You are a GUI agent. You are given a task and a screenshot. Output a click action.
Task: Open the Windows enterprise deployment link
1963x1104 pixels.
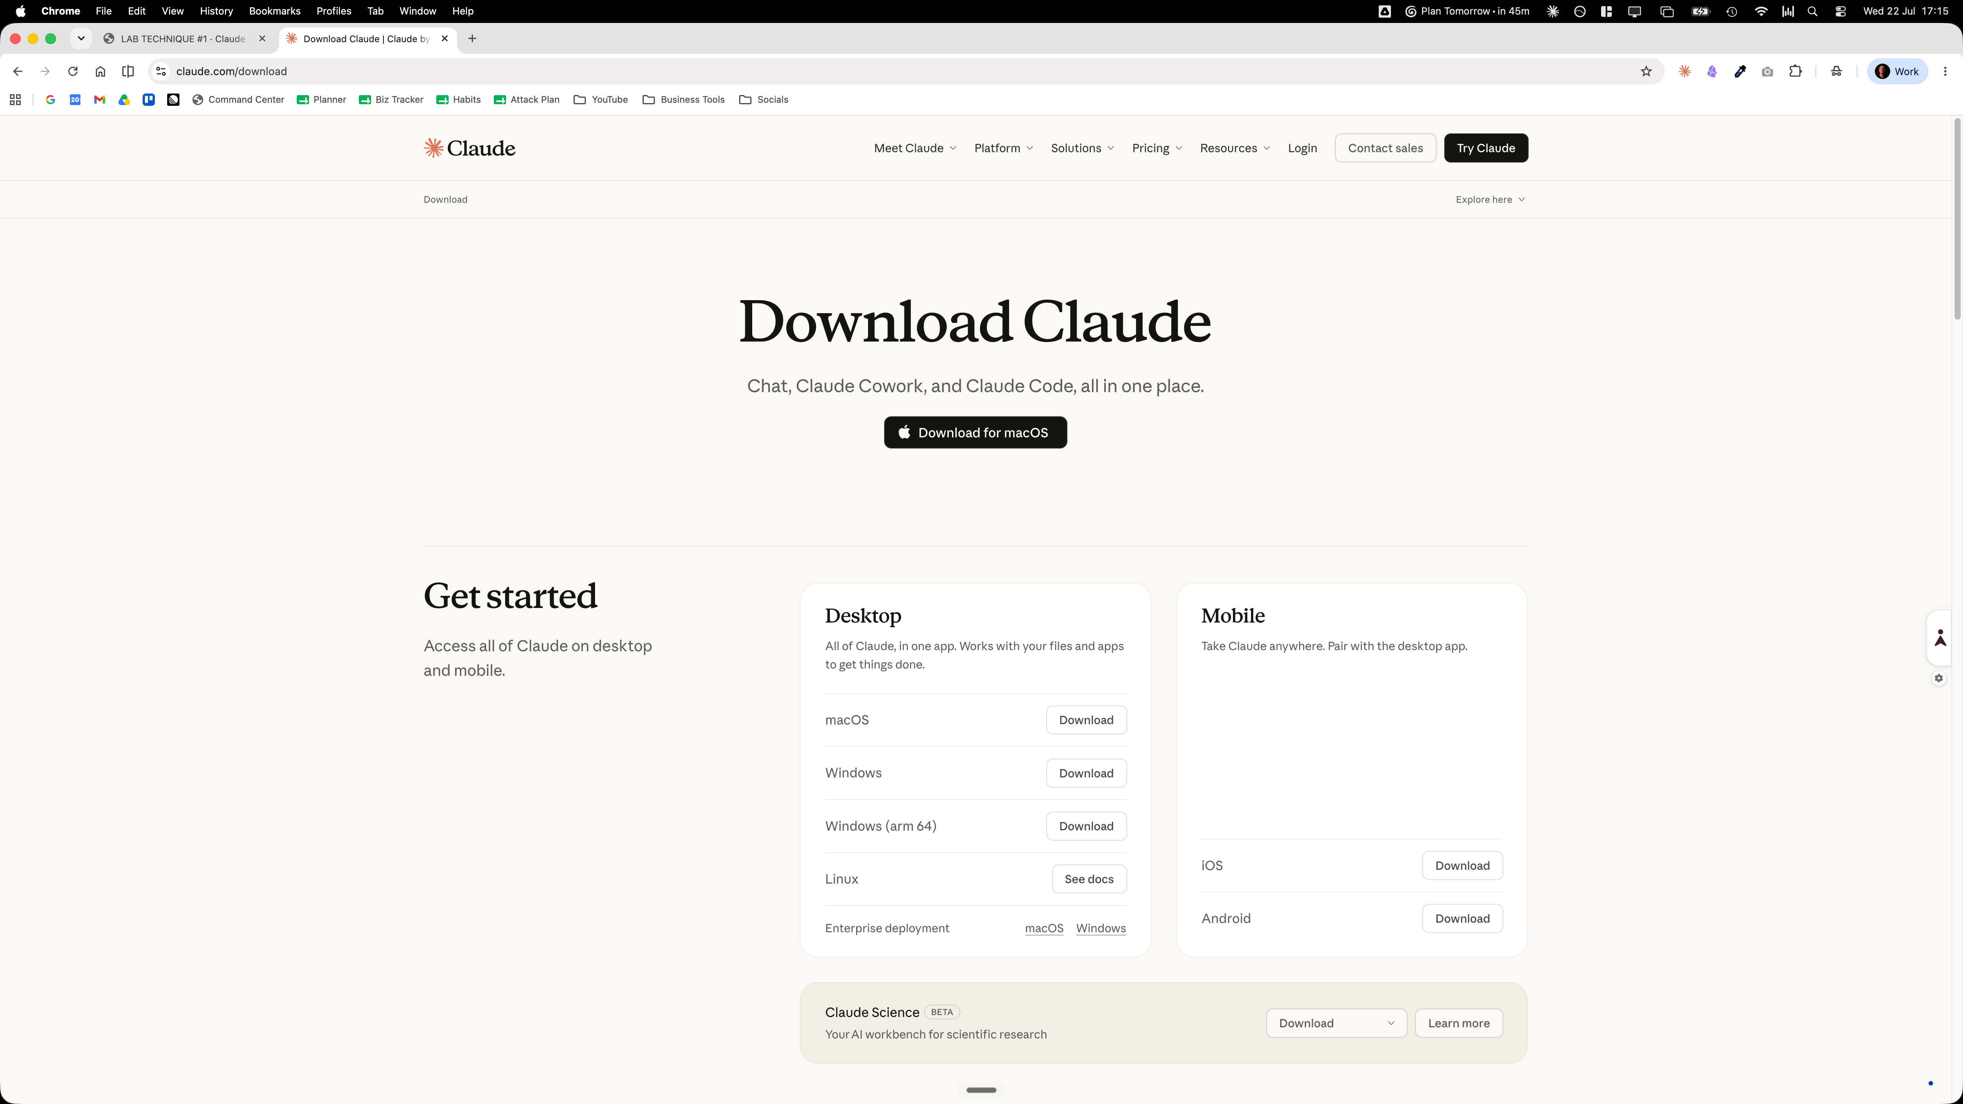click(x=1101, y=928)
